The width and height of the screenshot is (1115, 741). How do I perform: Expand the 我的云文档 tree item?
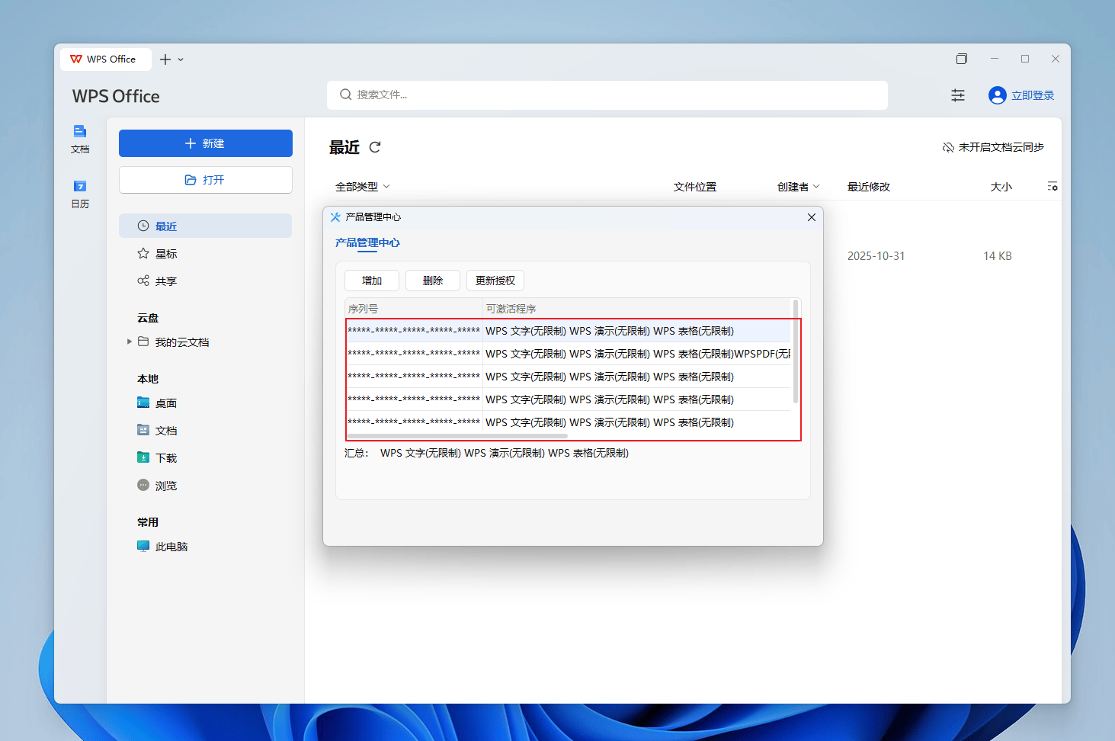click(x=130, y=342)
